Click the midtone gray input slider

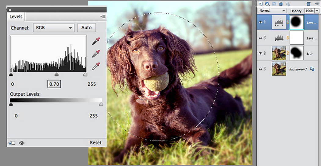(x=57, y=75)
